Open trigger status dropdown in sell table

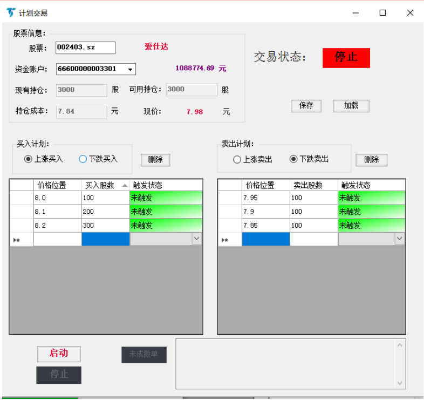pos(399,239)
